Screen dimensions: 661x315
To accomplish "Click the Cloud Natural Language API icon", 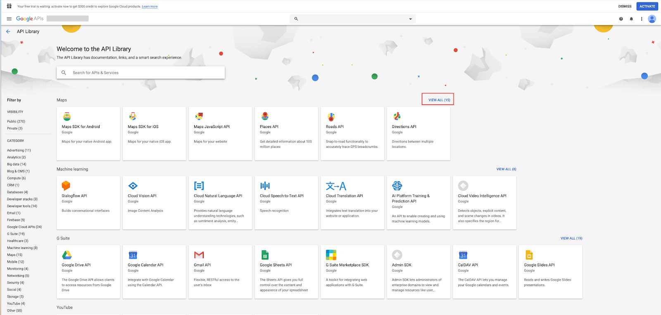I will pos(199,185).
